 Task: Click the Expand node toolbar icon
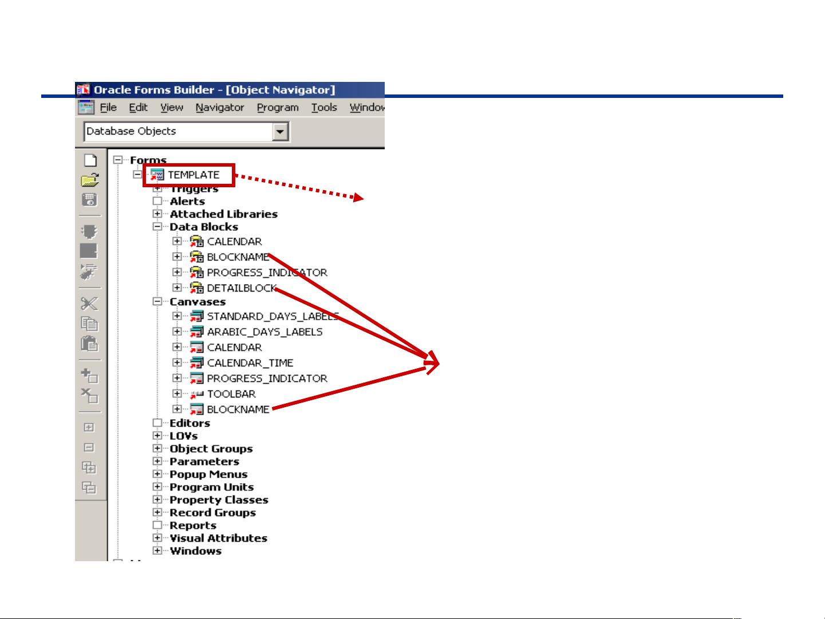click(x=89, y=427)
